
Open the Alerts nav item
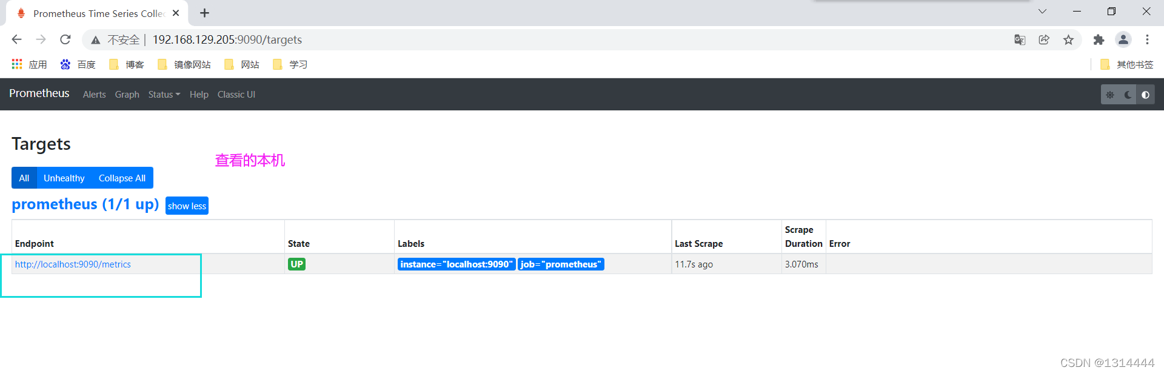[94, 95]
